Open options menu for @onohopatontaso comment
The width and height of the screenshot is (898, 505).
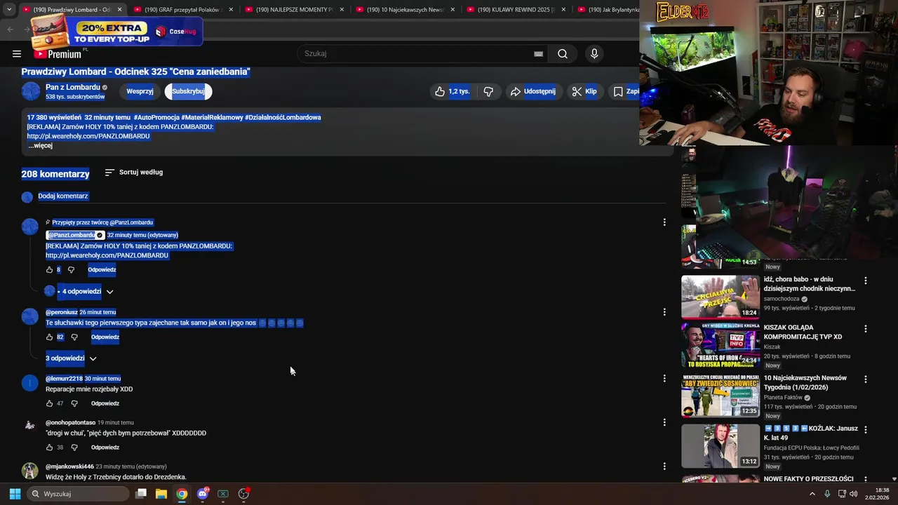tap(664, 423)
